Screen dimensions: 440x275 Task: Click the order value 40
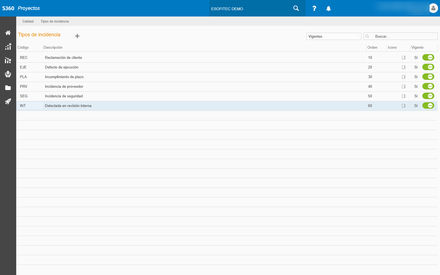click(370, 86)
